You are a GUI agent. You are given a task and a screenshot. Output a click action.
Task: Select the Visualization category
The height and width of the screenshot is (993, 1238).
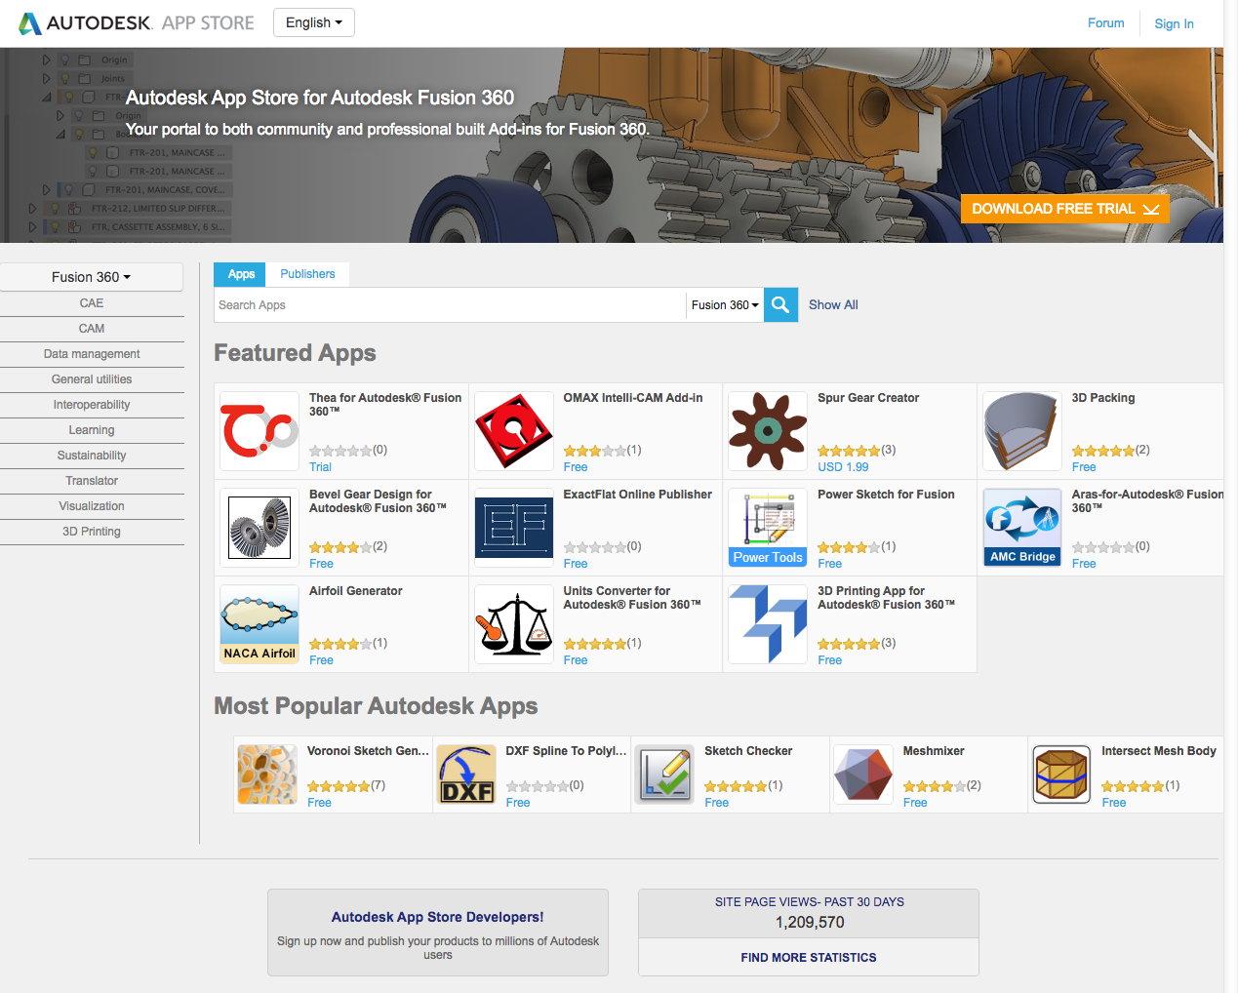(92, 506)
